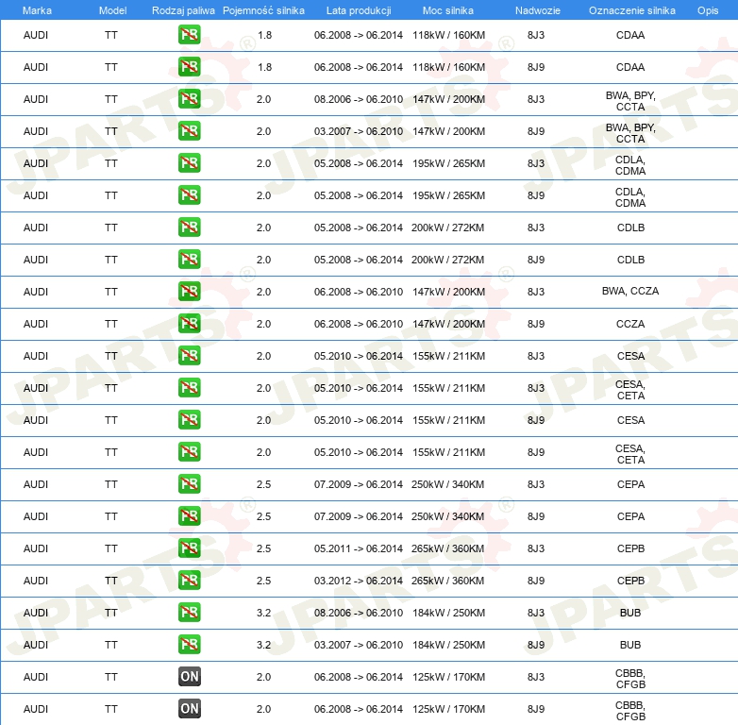This screenshot has height=725, width=738.
Task: Select 'CDLA, CDMA' in the 8J9 row
Action: click(630, 197)
